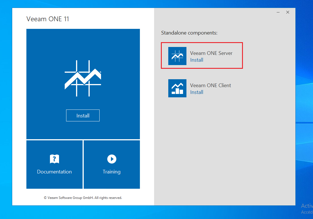Click the Veeam ONE Server icon
The image size is (313, 219).
click(x=177, y=56)
